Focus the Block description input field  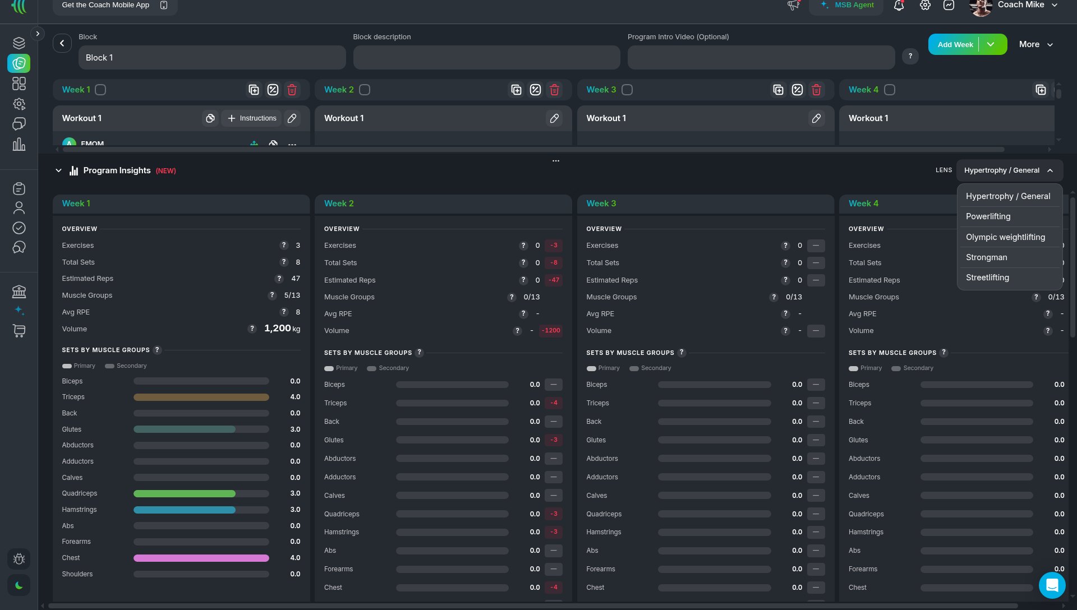(x=486, y=58)
